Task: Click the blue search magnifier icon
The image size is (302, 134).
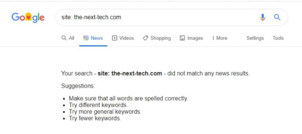Action: pos(277,17)
